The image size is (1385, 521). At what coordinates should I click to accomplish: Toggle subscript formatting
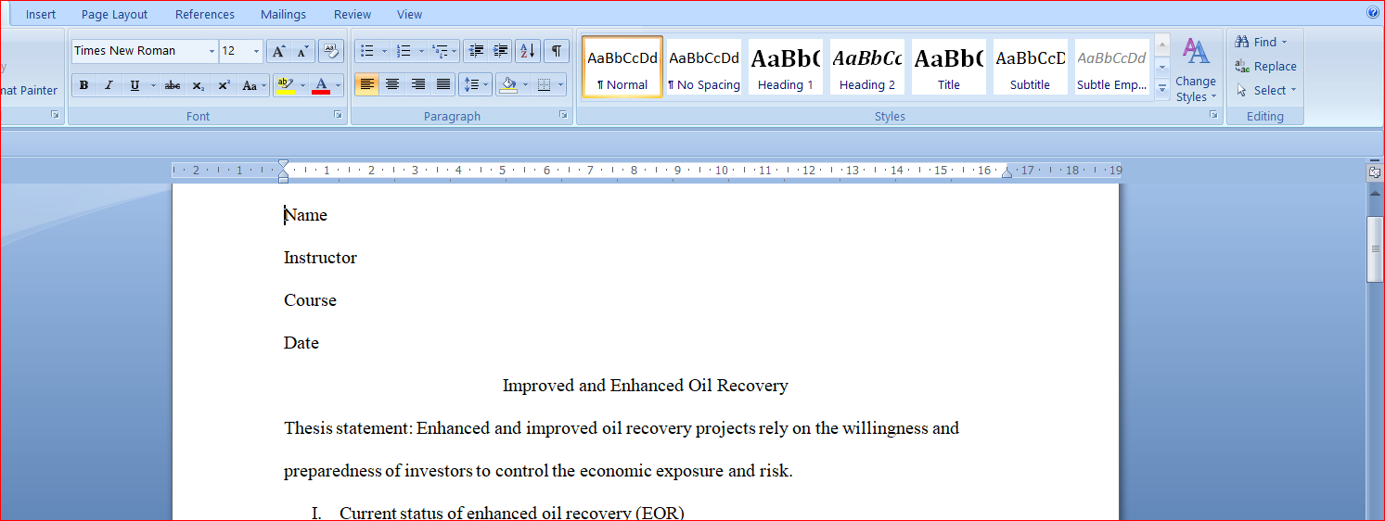[x=199, y=85]
